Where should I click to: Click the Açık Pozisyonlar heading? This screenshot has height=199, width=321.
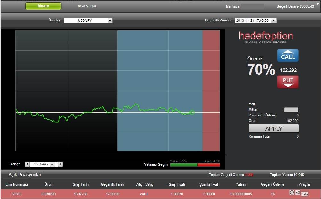25,175
